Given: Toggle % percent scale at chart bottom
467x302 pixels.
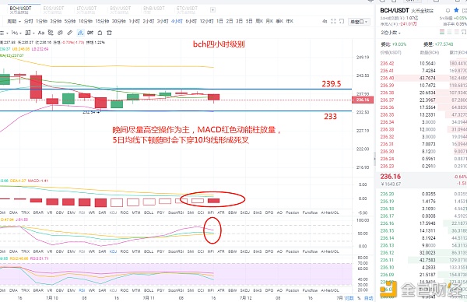Looking at the screenshot, I should (x=359, y=298).
